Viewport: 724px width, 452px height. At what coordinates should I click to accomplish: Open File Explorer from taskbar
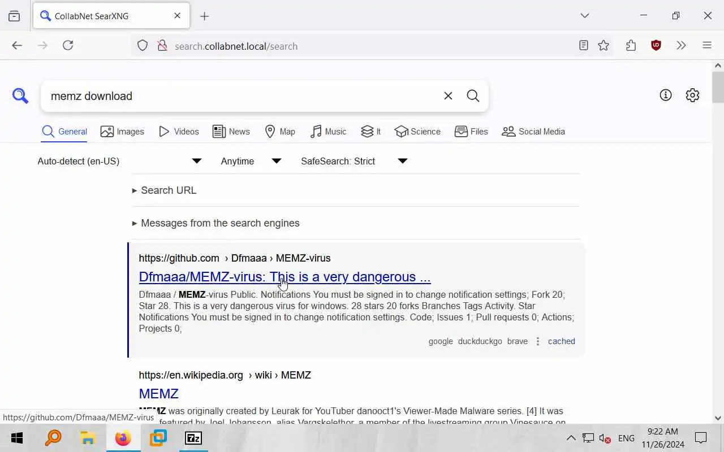tap(88, 438)
